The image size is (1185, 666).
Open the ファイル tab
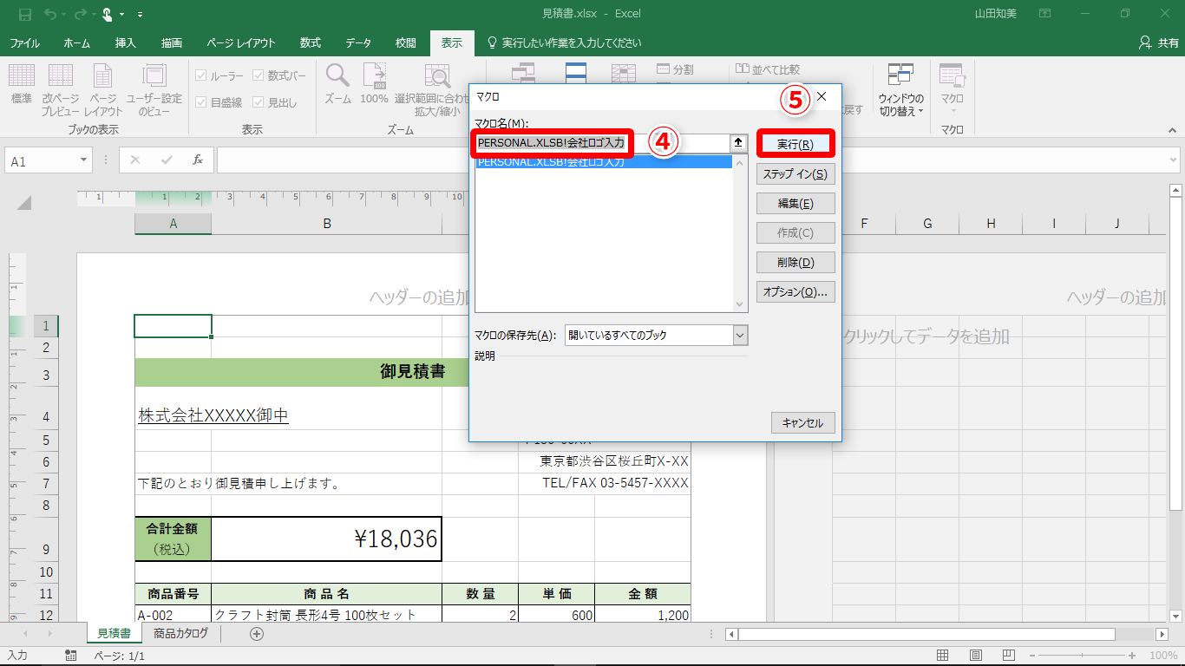(x=24, y=42)
